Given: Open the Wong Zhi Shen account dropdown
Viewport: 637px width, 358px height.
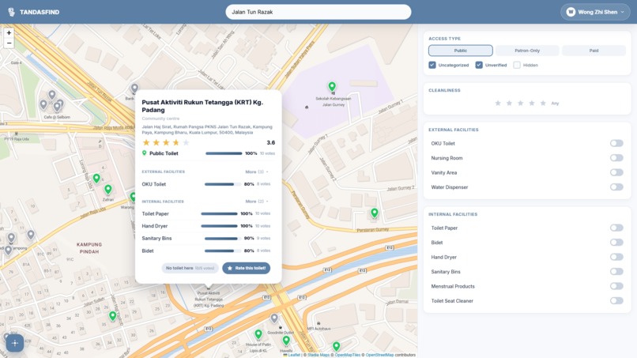Looking at the screenshot, I should pyautogui.click(x=595, y=12).
